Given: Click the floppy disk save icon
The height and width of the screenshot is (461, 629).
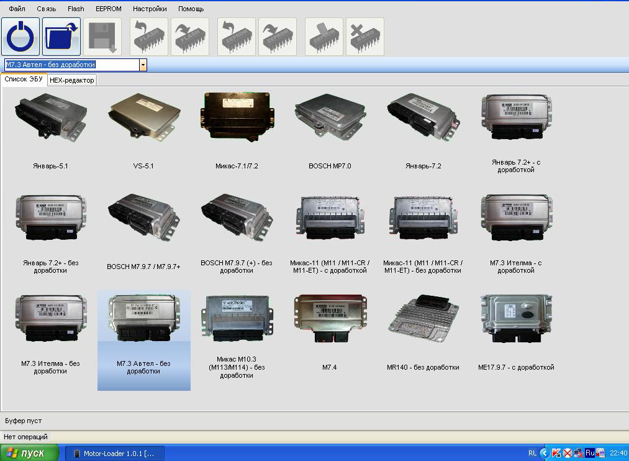Looking at the screenshot, I should pyautogui.click(x=102, y=37).
